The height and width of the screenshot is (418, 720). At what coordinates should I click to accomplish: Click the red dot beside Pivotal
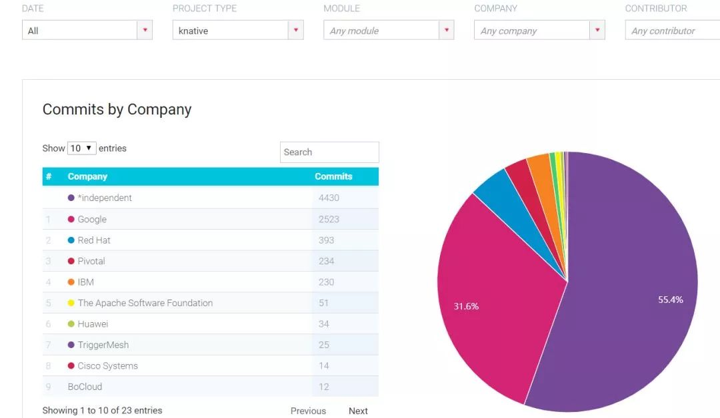click(71, 261)
